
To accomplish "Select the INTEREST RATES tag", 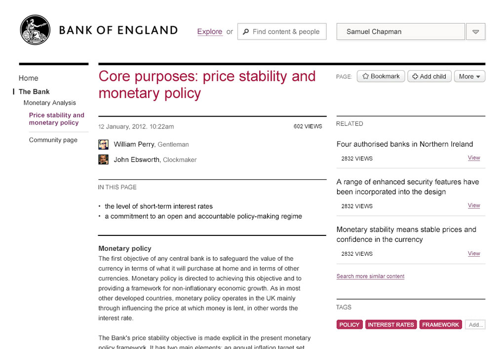I will [x=391, y=325].
